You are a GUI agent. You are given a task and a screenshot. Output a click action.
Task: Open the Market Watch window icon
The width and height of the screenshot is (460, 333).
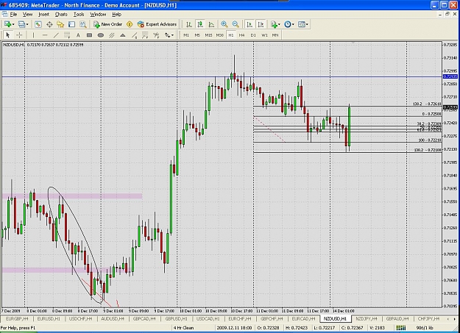38,24
